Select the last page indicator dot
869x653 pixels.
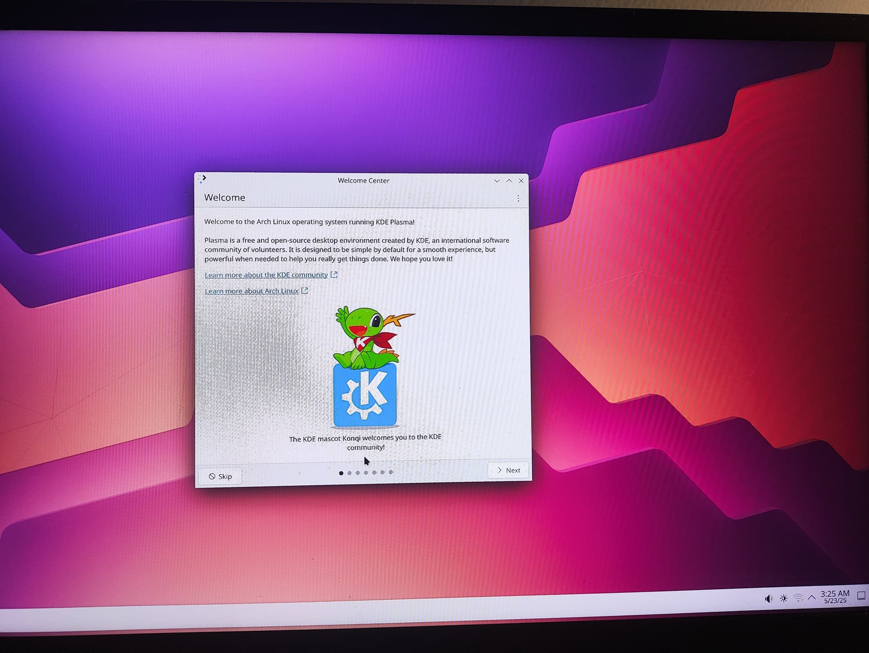pyautogui.click(x=391, y=472)
